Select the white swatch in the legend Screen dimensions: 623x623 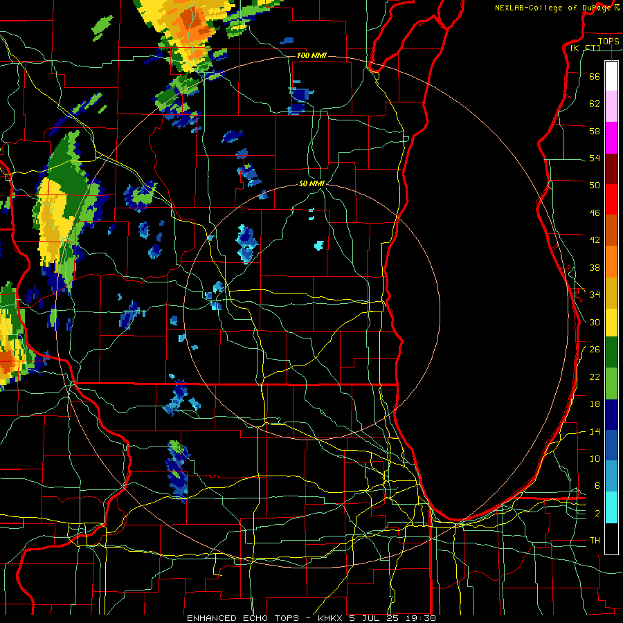[x=611, y=76]
